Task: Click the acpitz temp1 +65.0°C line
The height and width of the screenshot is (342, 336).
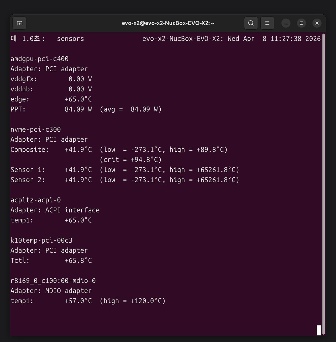Action: [51, 220]
